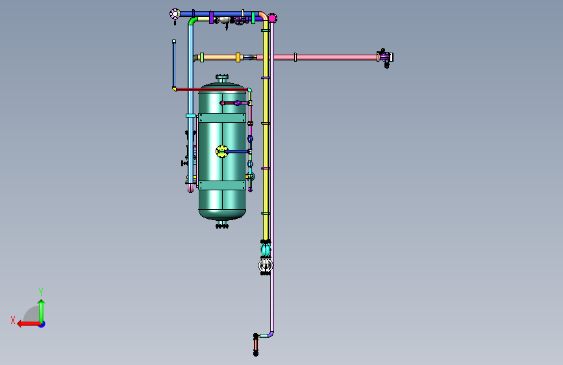Select the white round flange at top left
The image size is (563, 365).
tap(175, 14)
